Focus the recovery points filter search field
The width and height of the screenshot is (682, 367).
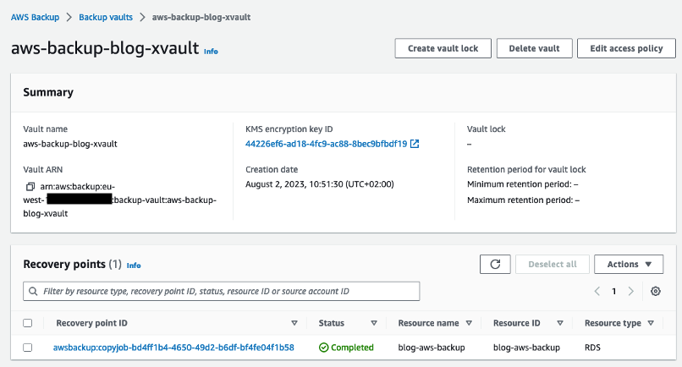[x=228, y=292]
